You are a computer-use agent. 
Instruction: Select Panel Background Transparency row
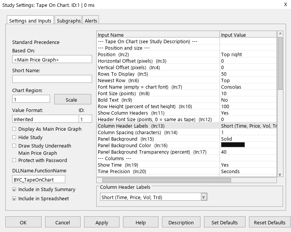186,152
